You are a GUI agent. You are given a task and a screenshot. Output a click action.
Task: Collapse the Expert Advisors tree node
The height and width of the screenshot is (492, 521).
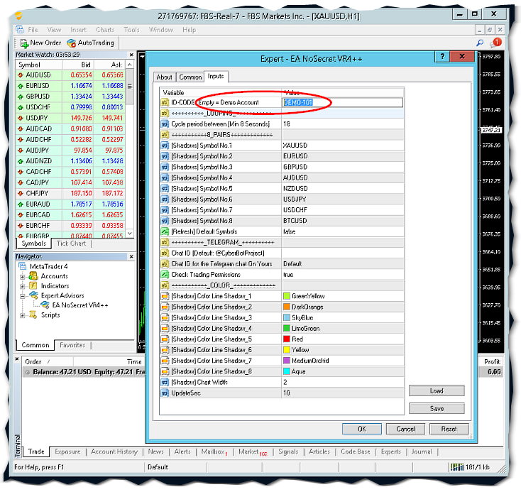[x=23, y=295]
